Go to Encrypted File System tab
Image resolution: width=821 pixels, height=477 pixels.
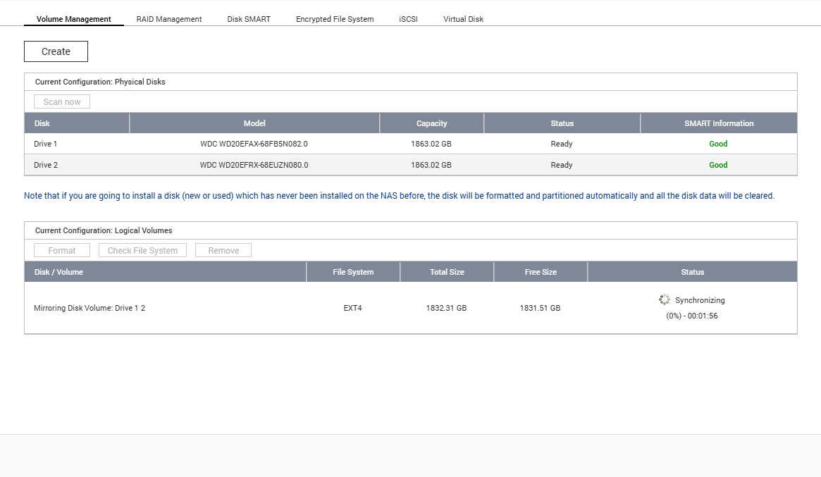[x=335, y=19]
